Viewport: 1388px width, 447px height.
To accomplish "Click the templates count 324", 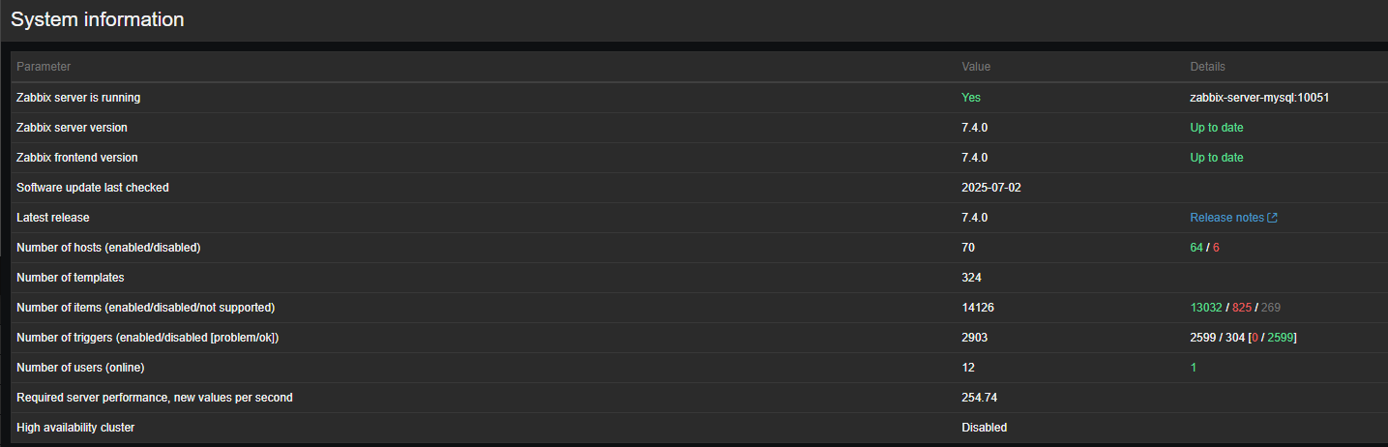I will point(971,278).
